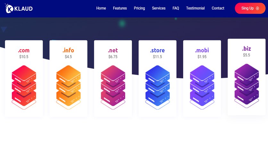Click the $10.5 price label
The image size is (268, 155).
pyautogui.click(x=24, y=57)
